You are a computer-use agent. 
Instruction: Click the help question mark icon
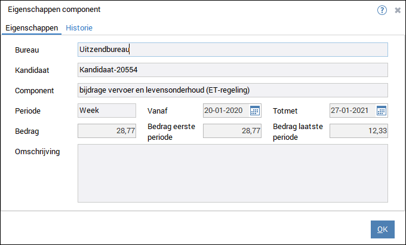pos(382,10)
